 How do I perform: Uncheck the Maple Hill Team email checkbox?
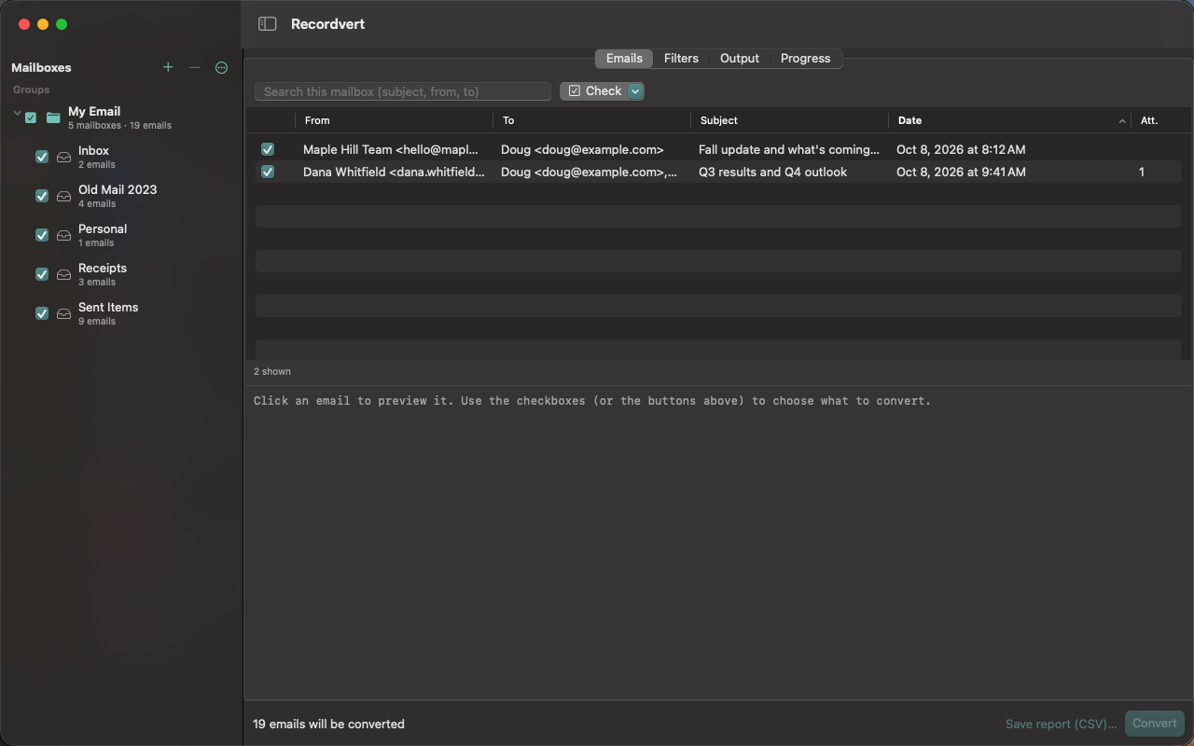(268, 149)
